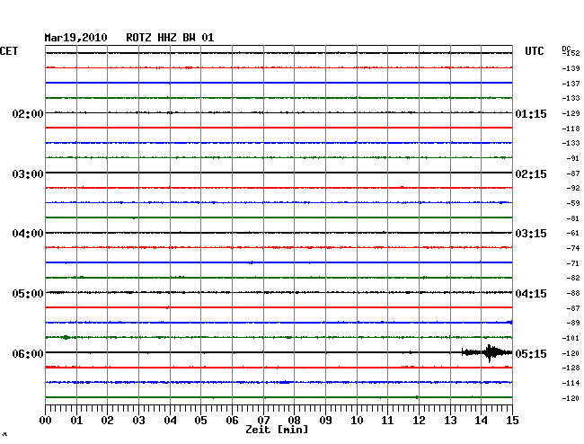Image resolution: width=584 pixels, height=444 pixels.
Task: Click minute label 08 on the time axis
Action: 294,421
